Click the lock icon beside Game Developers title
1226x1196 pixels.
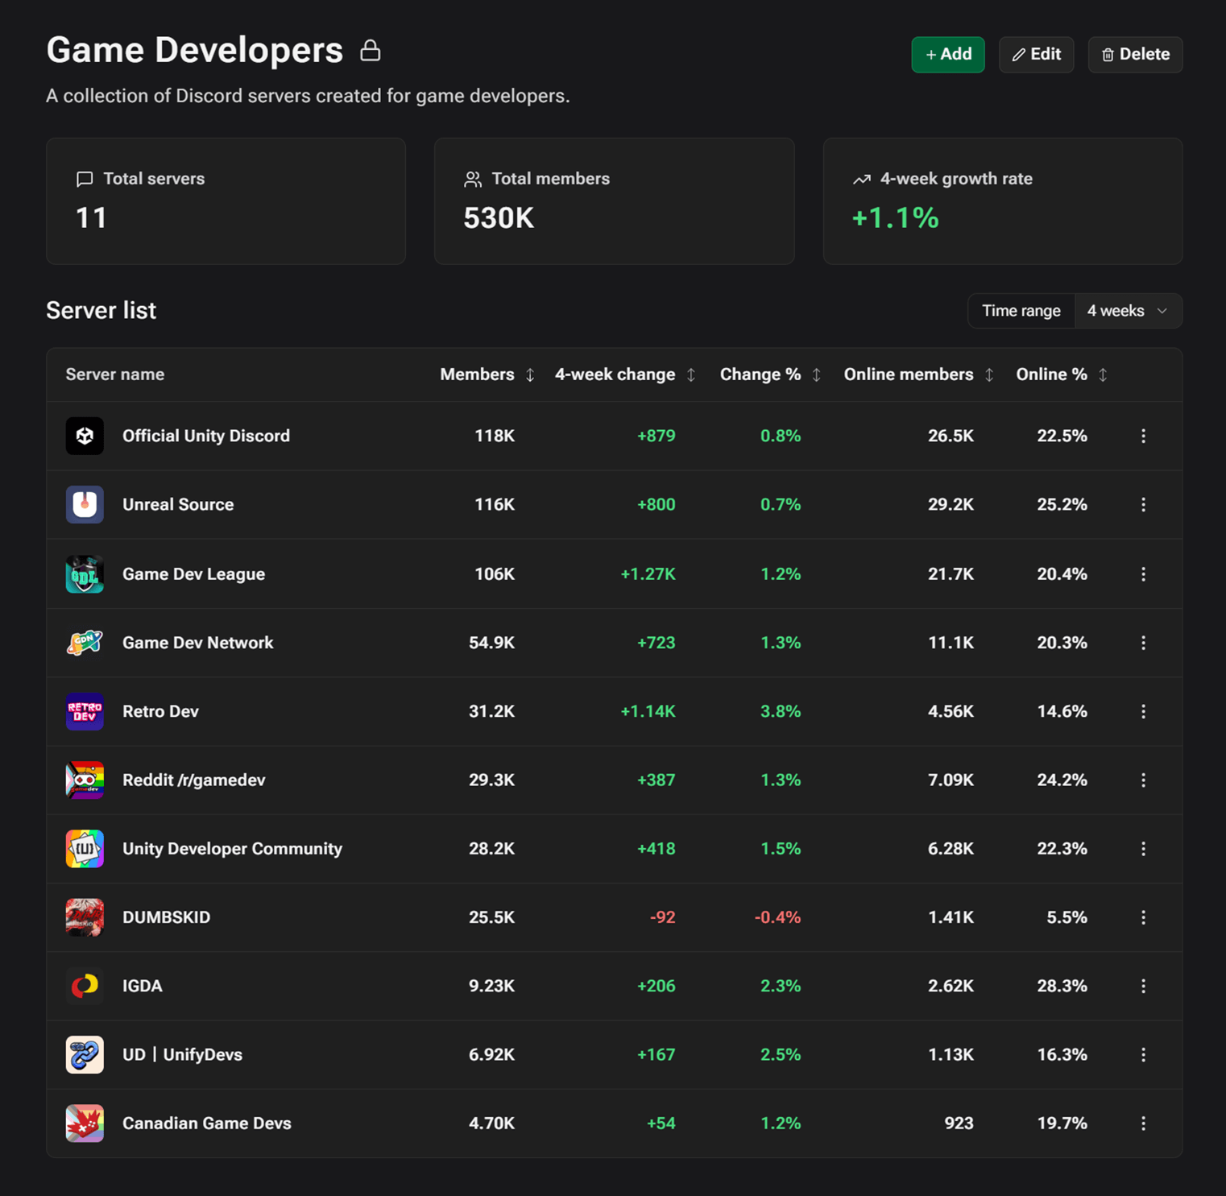pyautogui.click(x=371, y=50)
